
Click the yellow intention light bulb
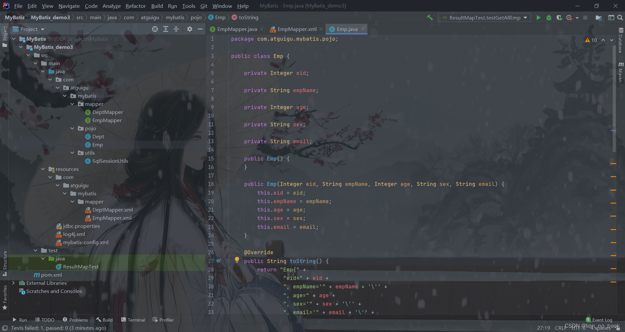pos(237,260)
